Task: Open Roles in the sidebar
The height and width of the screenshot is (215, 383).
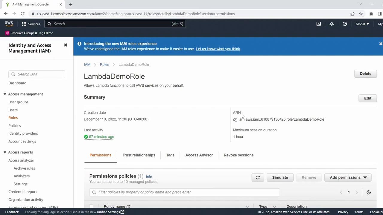Action: [13, 118]
